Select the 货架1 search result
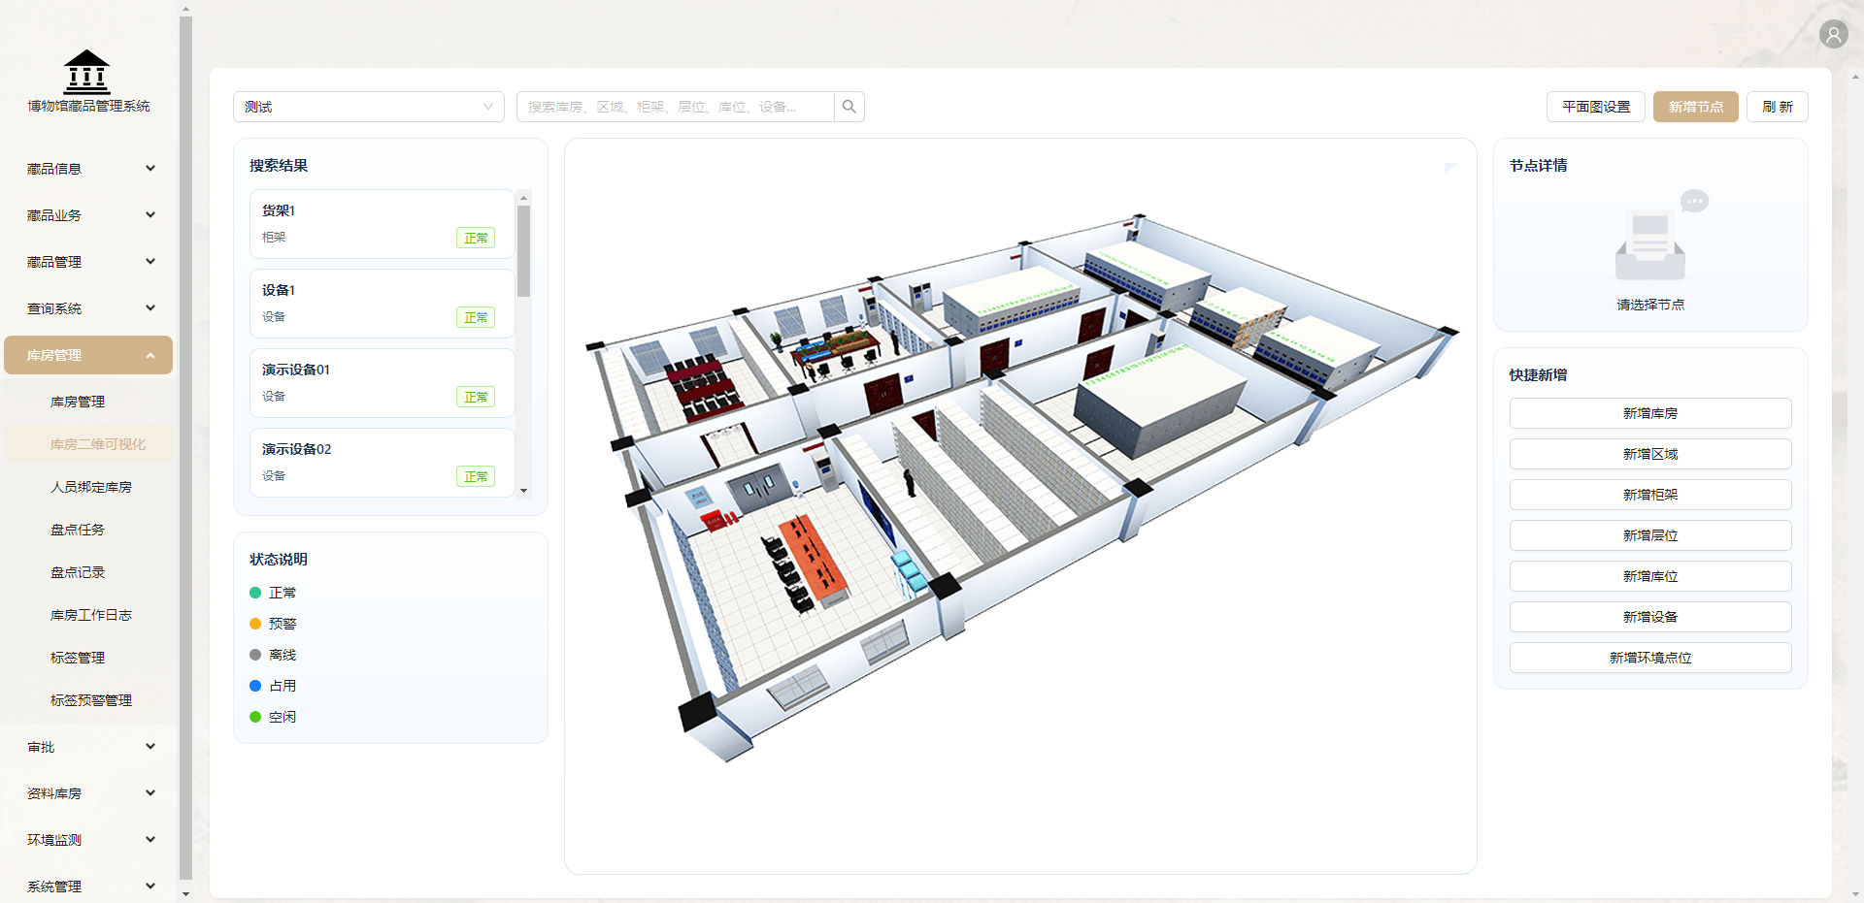The width and height of the screenshot is (1864, 903). (382, 224)
